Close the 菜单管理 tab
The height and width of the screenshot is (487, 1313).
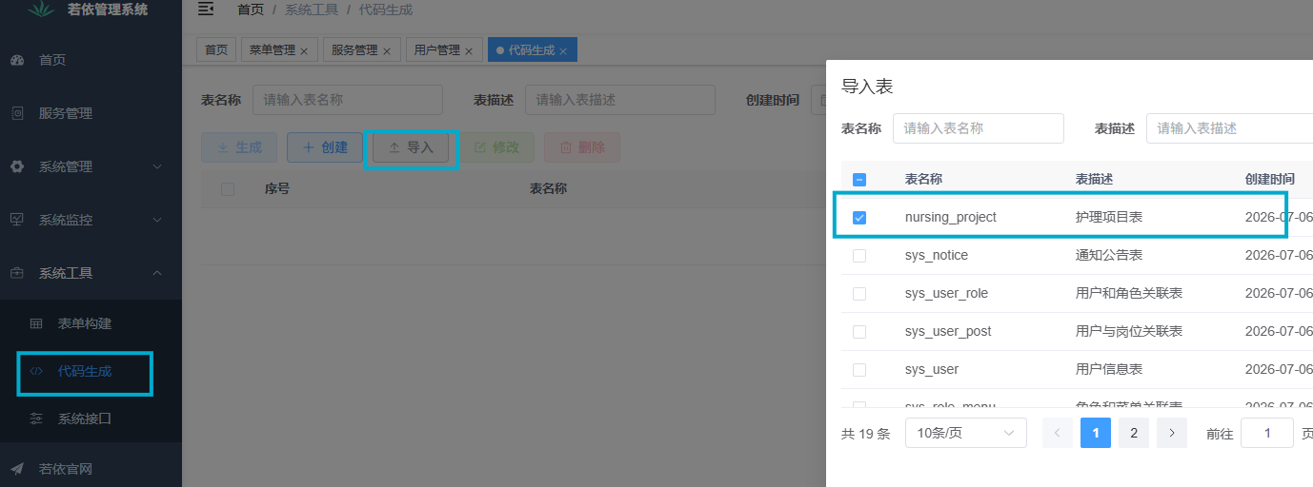pos(304,51)
